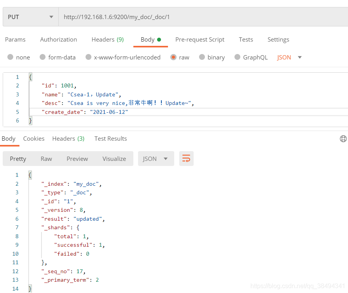The image size is (348, 293).
Task: Open the Tests tab
Action: 246,40
